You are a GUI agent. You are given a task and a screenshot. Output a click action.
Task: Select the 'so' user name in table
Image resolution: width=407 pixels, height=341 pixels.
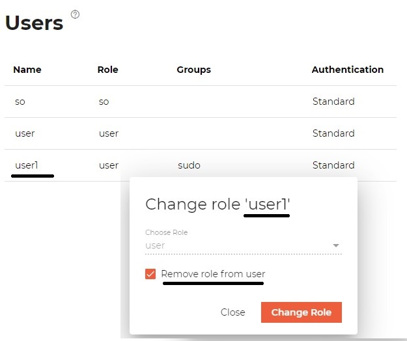pyautogui.click(x=20, y=102)
